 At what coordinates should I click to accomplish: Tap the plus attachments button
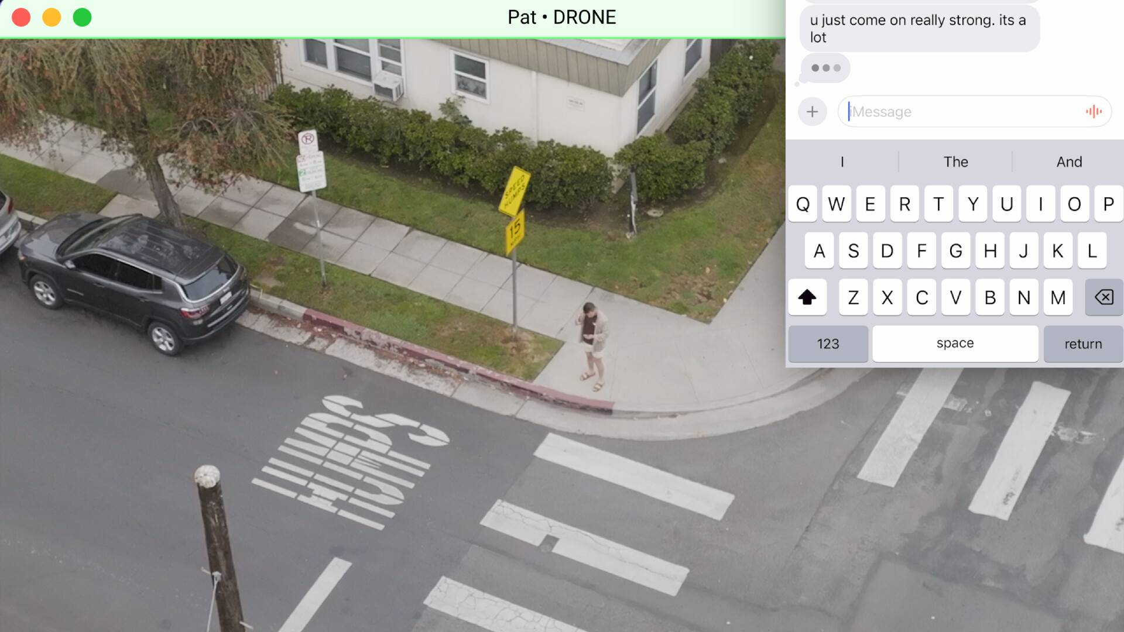[812, 112]
